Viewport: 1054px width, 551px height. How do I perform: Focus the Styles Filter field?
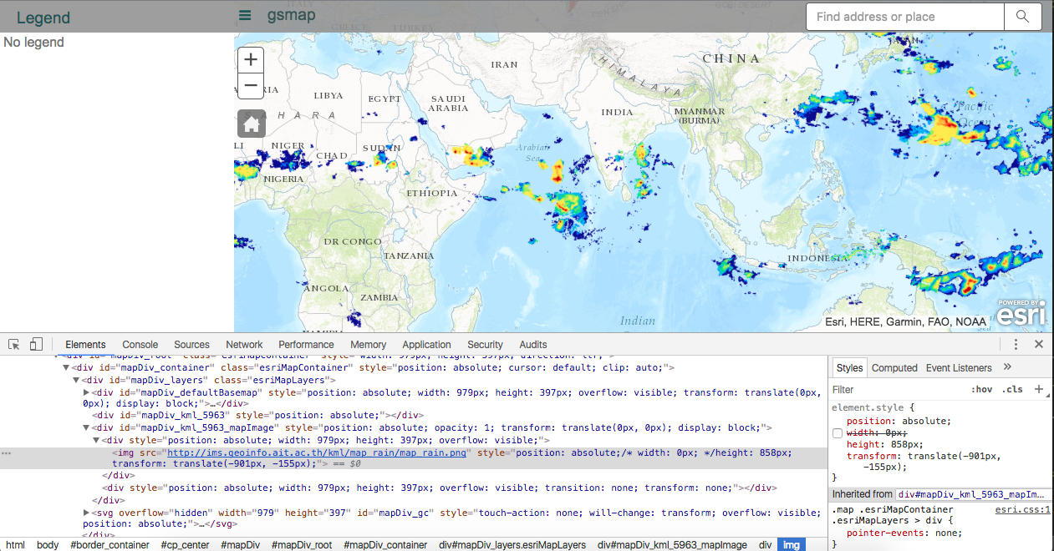[897, 389]
